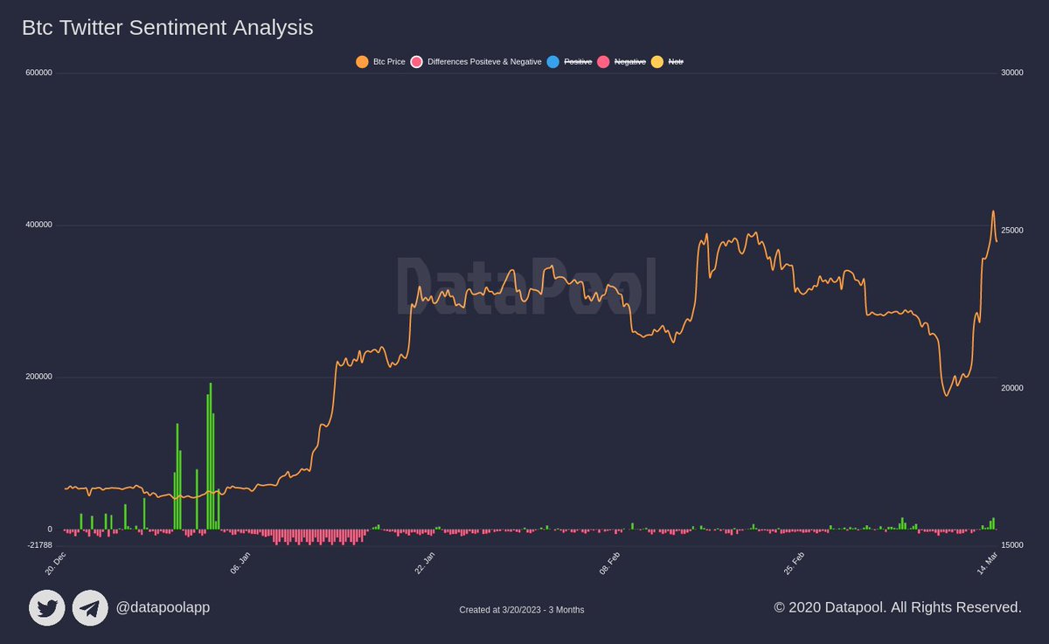Click the blue Positive legend circle
Viewport: 1049px width, 644px height.
click(552, 62)
